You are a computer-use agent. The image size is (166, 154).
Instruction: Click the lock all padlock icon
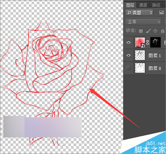[x=163, y=31]
